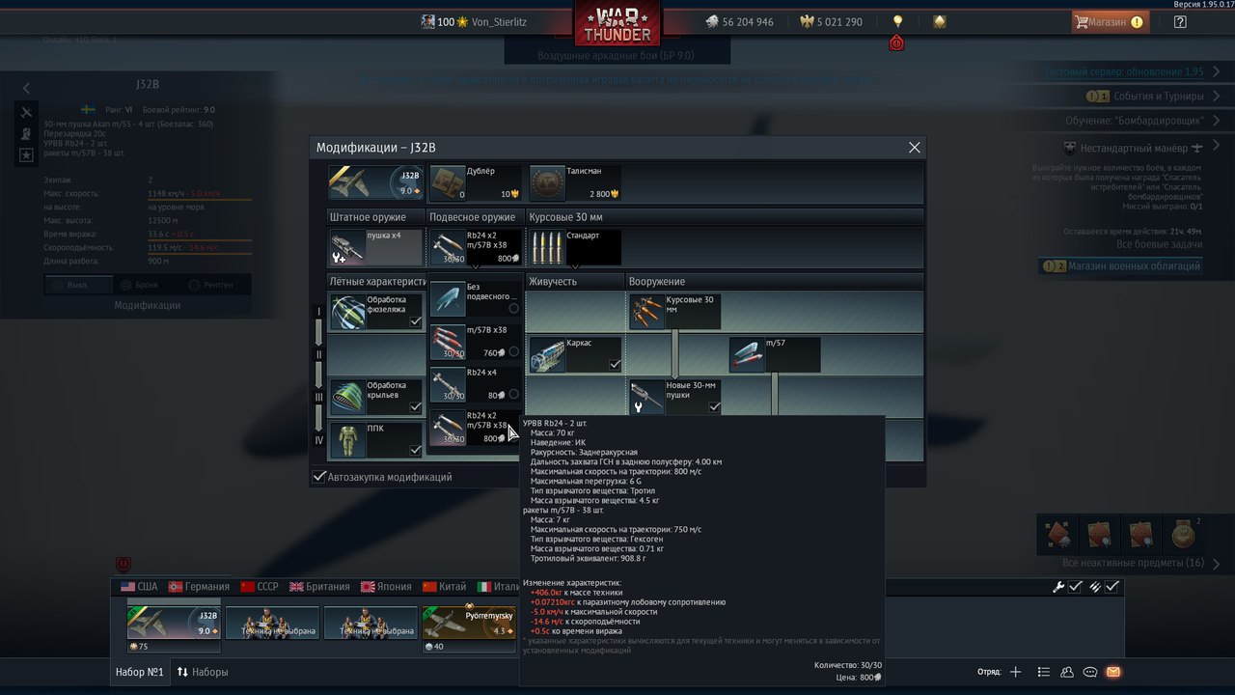Screen dimensions: 1235x695
Task: Click the Rb24 x4 missile icon
Action: tap(447, 384)
